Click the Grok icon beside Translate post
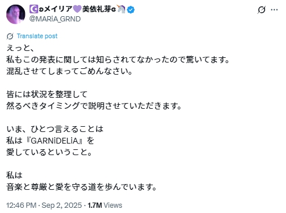This screenshot has width=286, height=213. tap(10, 36)
